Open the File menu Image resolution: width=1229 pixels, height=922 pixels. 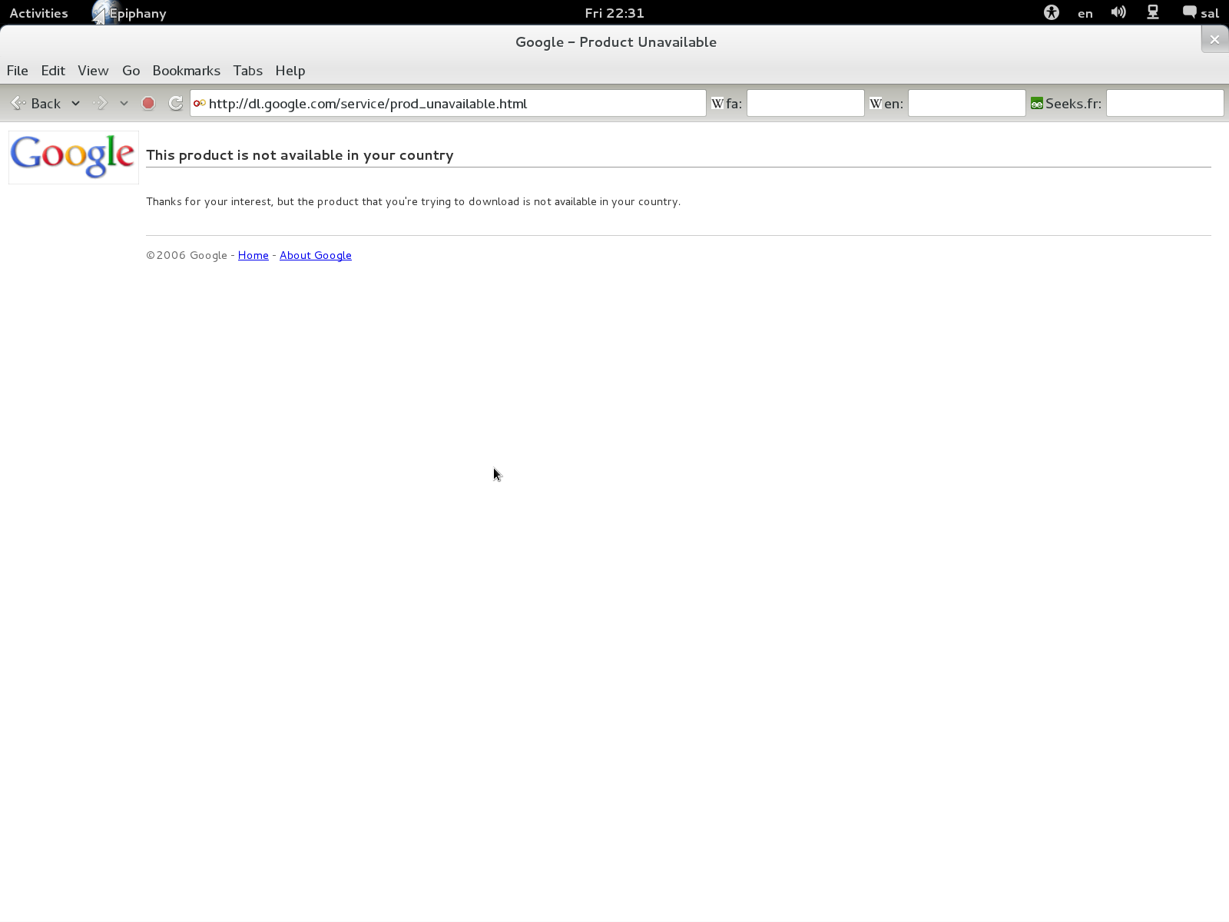[17, 71]
